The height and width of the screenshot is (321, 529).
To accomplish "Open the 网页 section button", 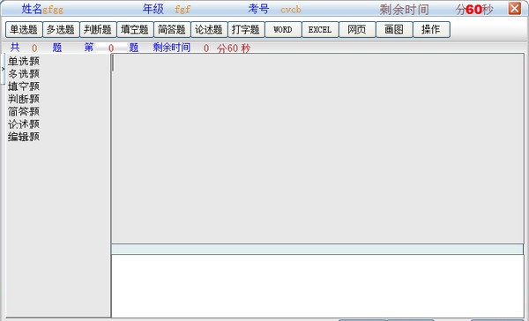I will (357, 30).
